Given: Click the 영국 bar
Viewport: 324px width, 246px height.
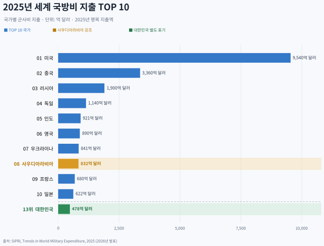Looking at the screenshot, I should 69,134.
